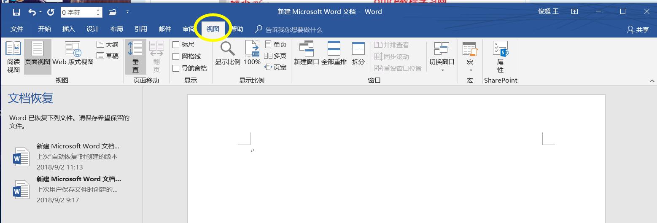Click 新建窗口 new window
The width and height of the screenshot is (657, 223).
[307, 54]
